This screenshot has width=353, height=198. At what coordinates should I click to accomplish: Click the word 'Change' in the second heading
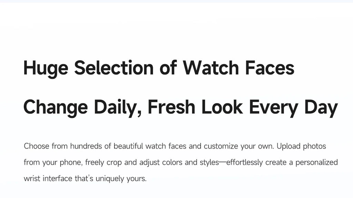pyautogui.click(x=56, y=108)
